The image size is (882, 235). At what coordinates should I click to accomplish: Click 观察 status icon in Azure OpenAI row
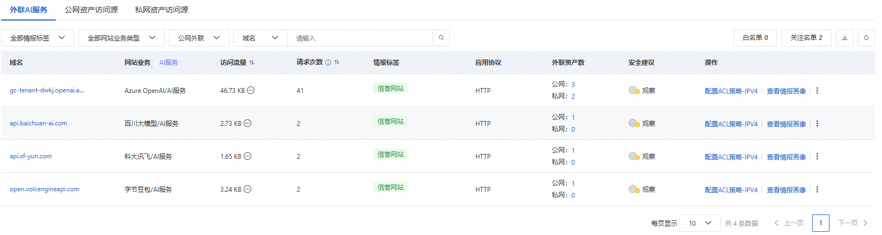tap(634, 91)
